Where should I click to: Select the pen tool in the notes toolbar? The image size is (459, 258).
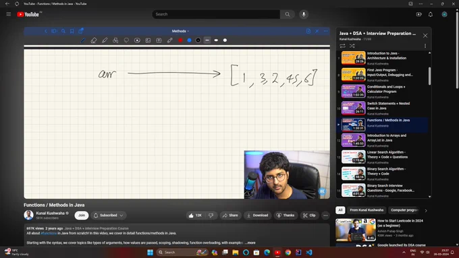[x=83, y=40]
